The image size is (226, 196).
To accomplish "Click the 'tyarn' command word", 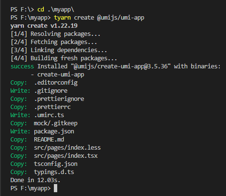I will [62, 18].
